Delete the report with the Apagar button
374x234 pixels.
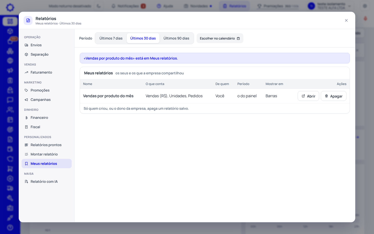pyautogui.click(x=333, y=96)
